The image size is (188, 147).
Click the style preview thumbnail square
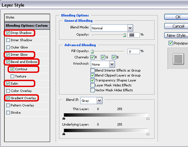[178, 59]
